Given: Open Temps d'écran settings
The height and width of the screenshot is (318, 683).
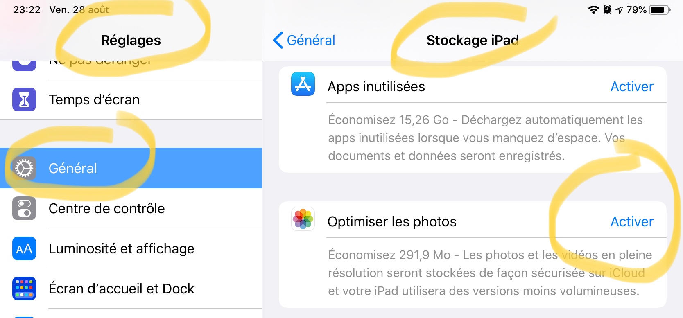Looking at the screenshot, I should [94, 100].
